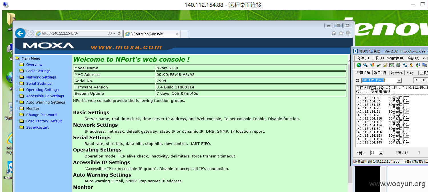Open the Basic Settings link

(38, 71)
